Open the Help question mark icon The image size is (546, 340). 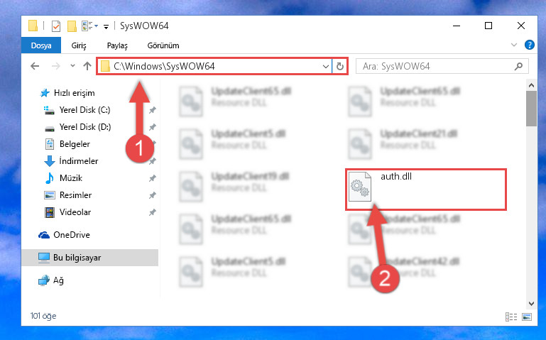point(529,45)
